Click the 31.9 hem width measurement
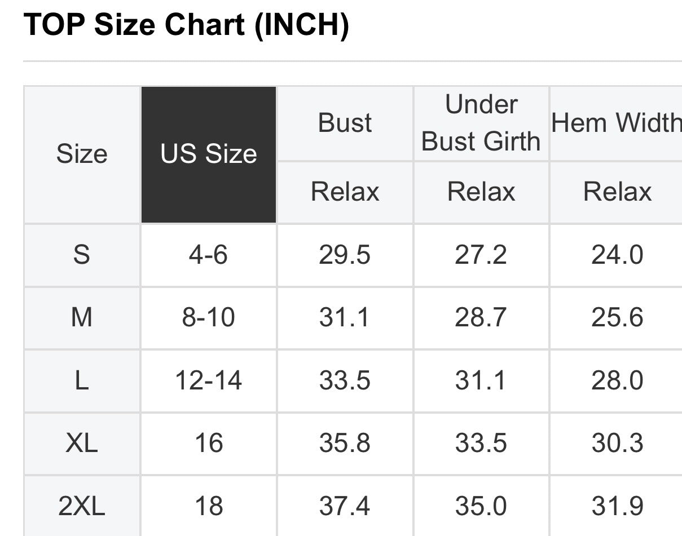The height and width of the screenshot is (536, 682). click(x=617, y=506)
